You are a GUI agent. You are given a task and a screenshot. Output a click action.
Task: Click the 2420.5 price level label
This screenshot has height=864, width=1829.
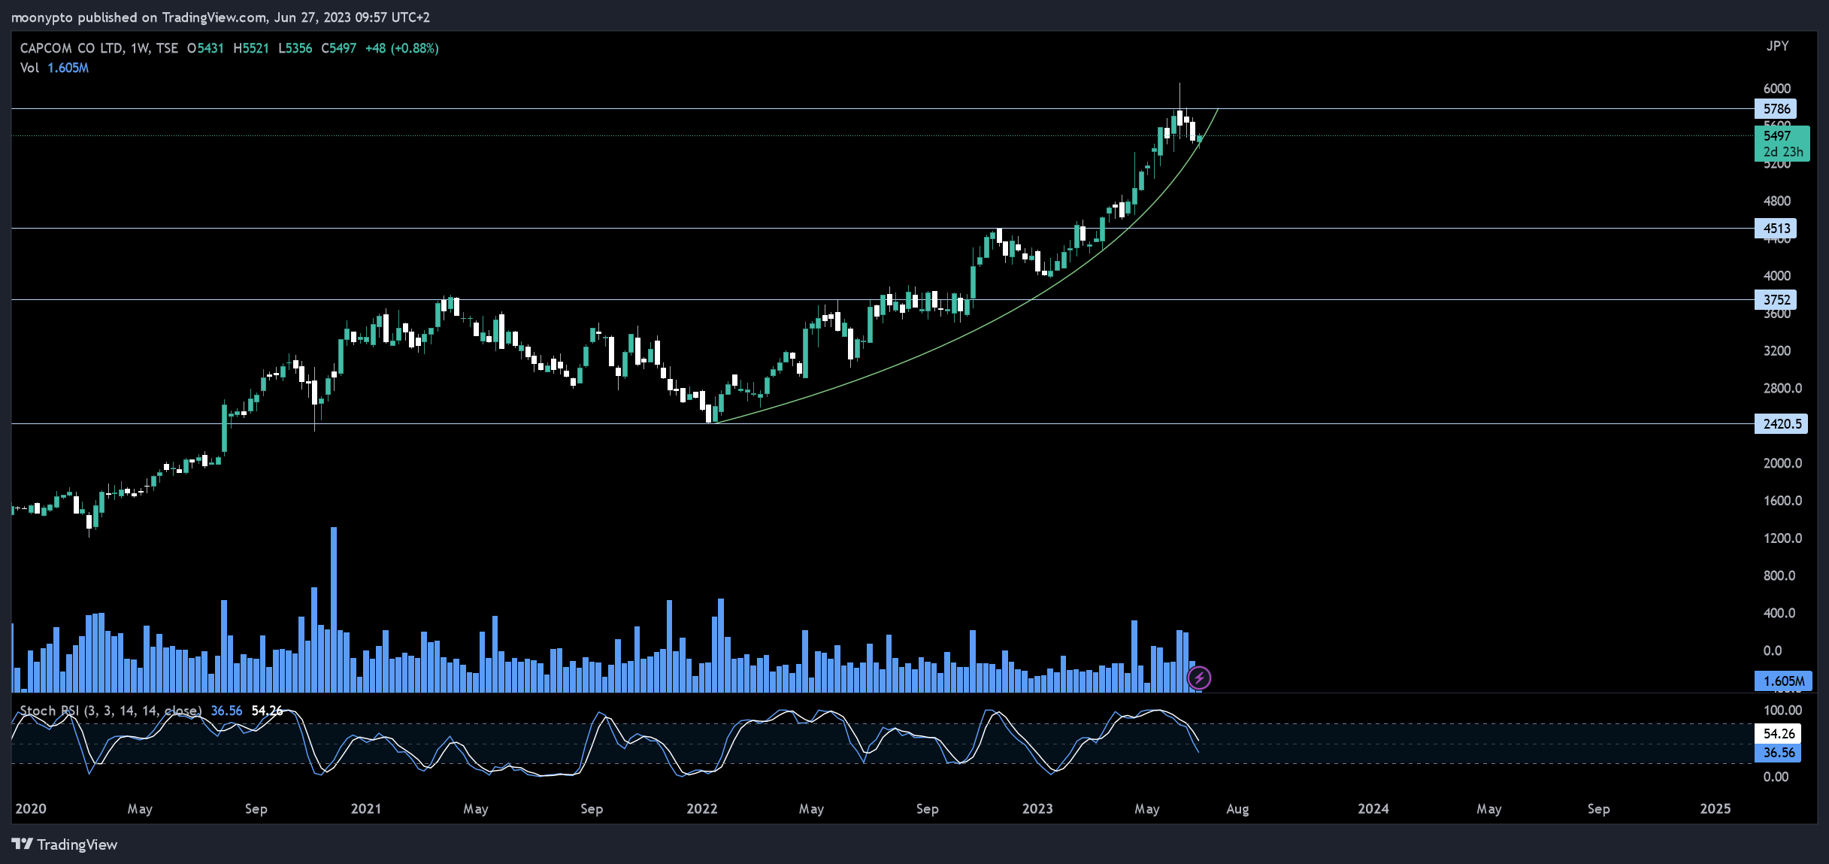[1781, 424]
